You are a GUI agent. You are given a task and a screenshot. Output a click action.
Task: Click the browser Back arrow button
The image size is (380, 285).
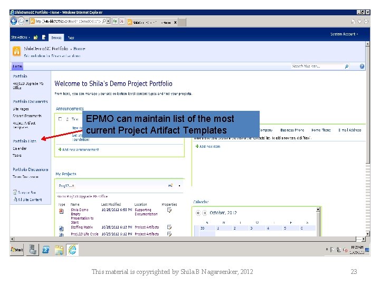(14, 21)
